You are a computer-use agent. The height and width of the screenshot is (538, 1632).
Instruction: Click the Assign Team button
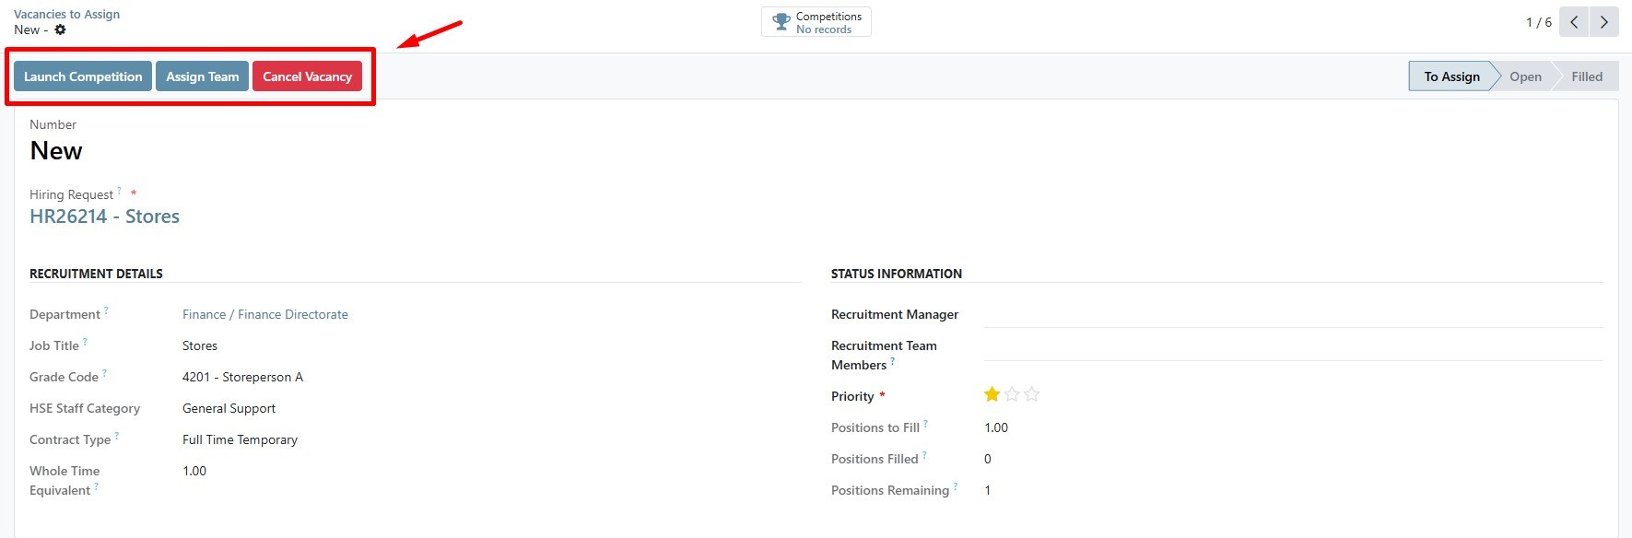[202, 76]
